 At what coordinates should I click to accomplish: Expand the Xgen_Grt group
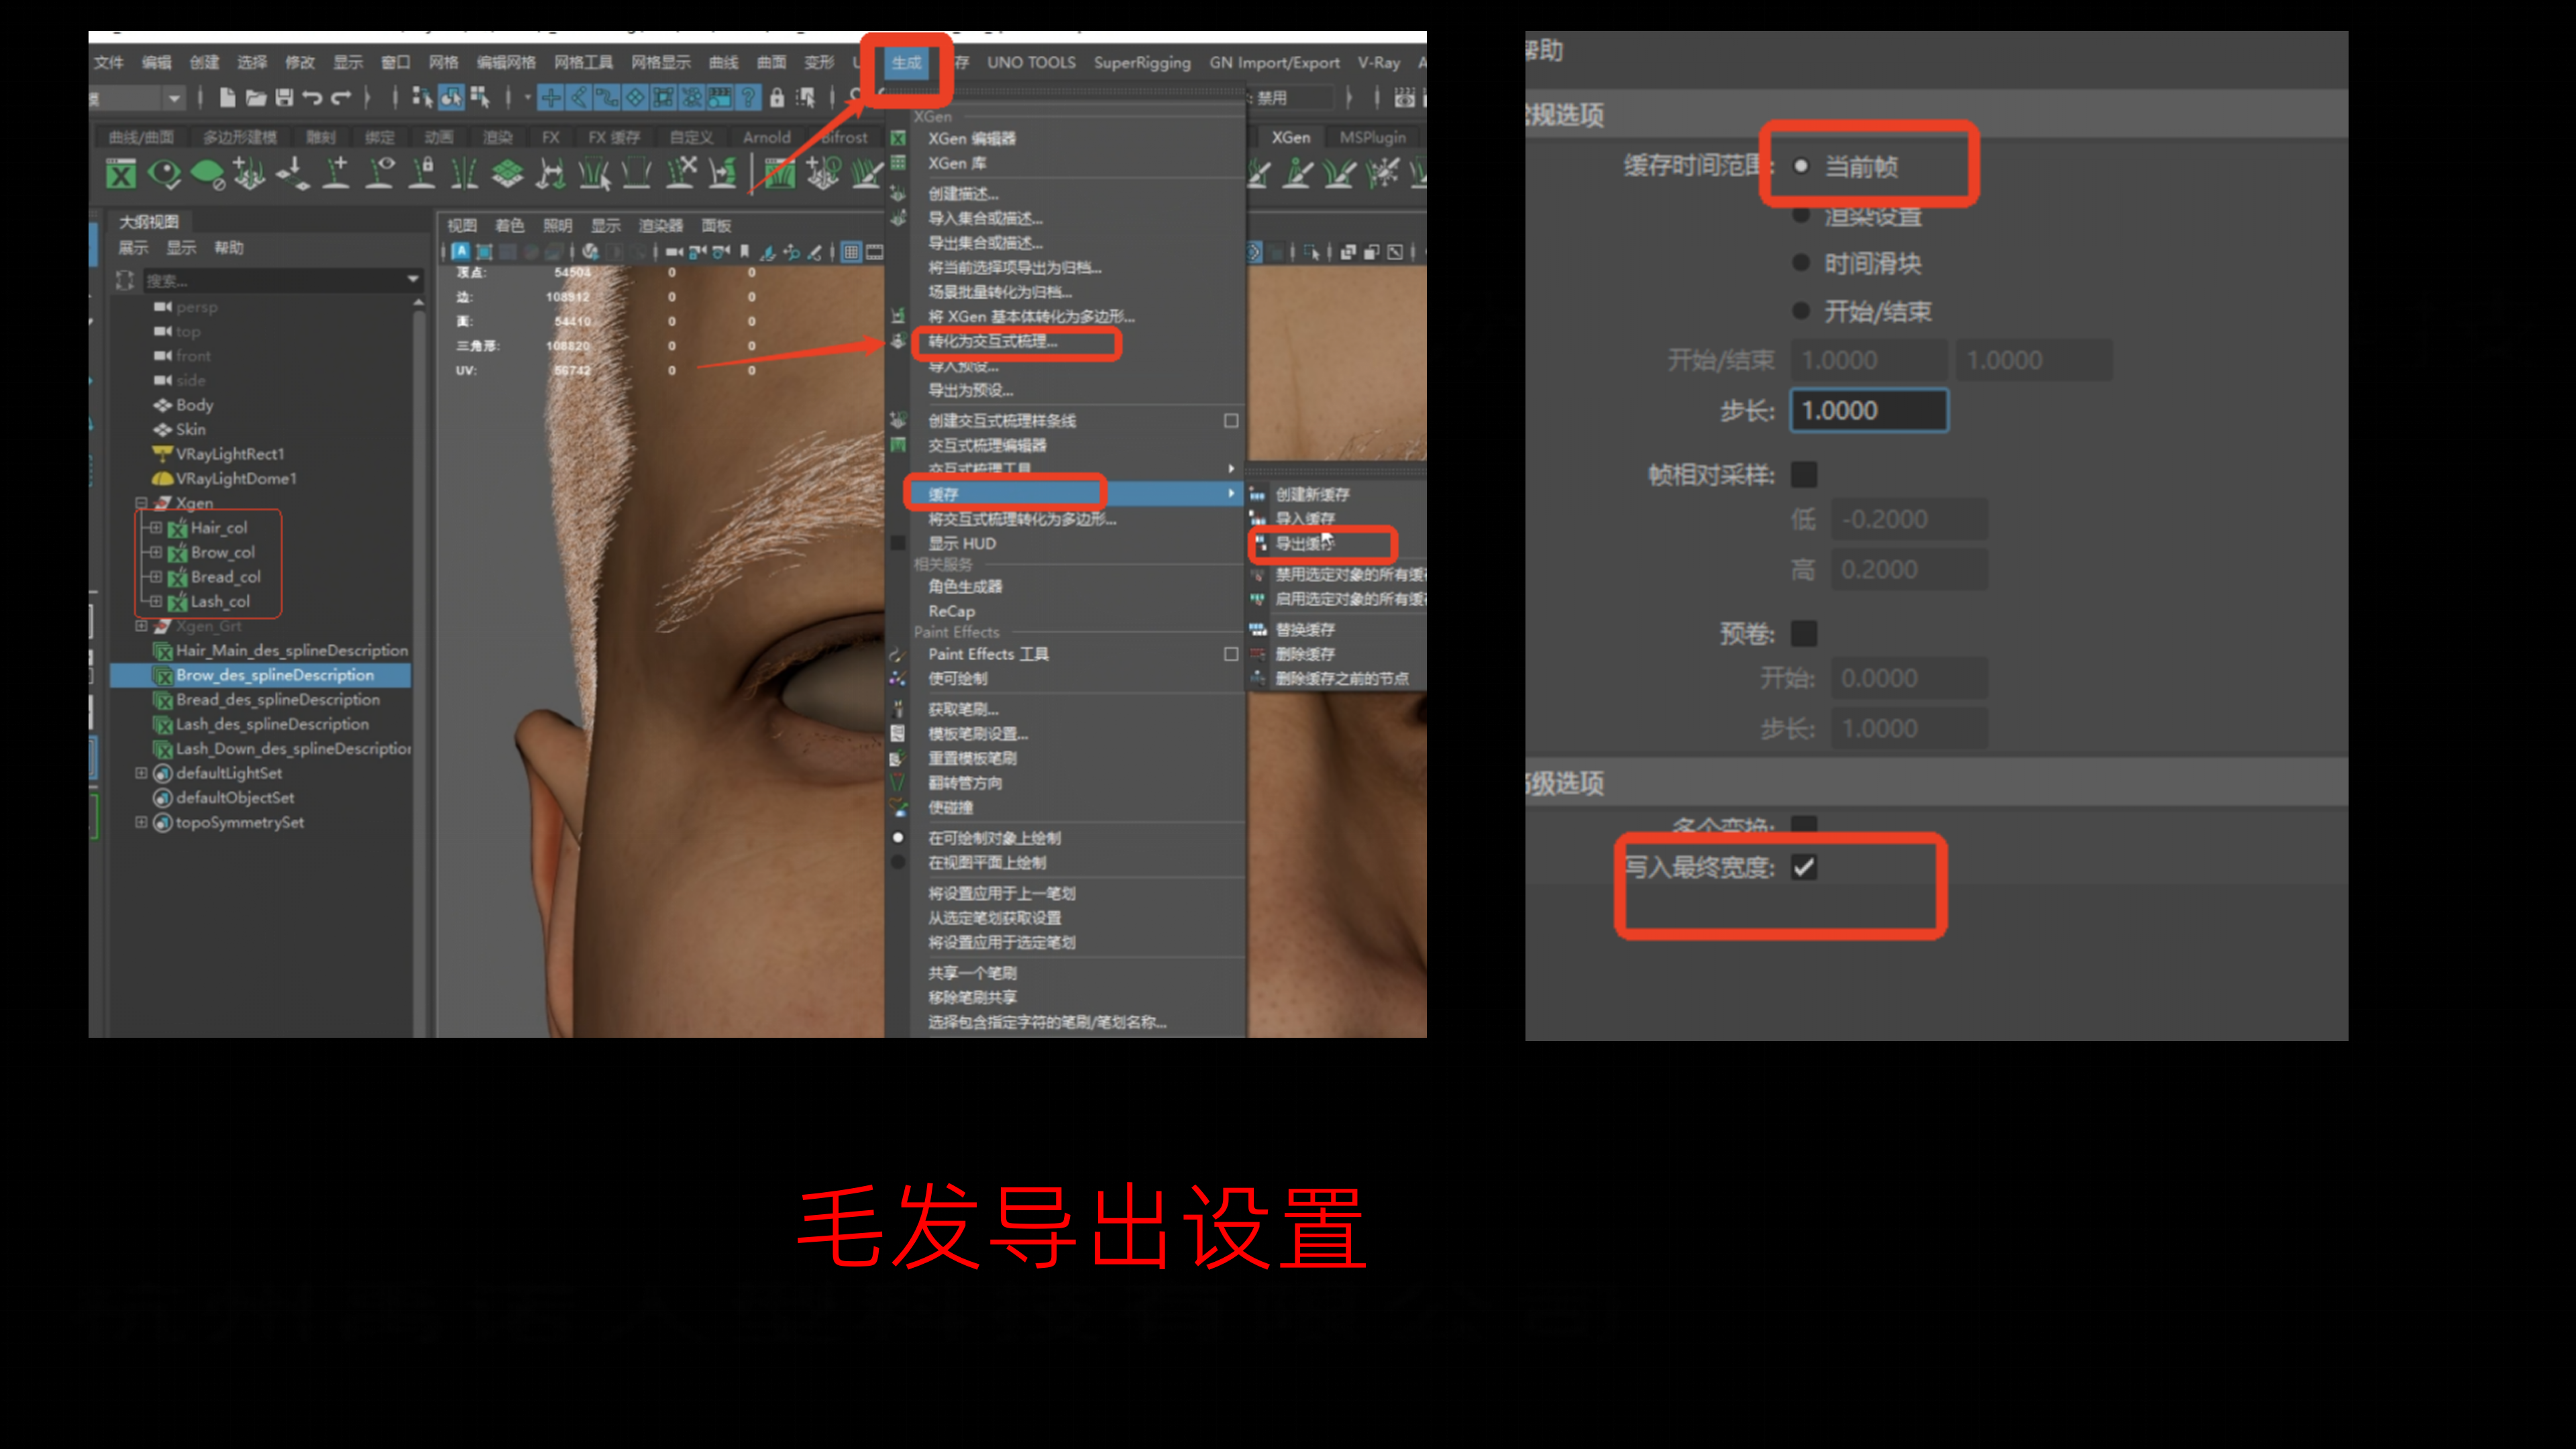tap(141, 626)
